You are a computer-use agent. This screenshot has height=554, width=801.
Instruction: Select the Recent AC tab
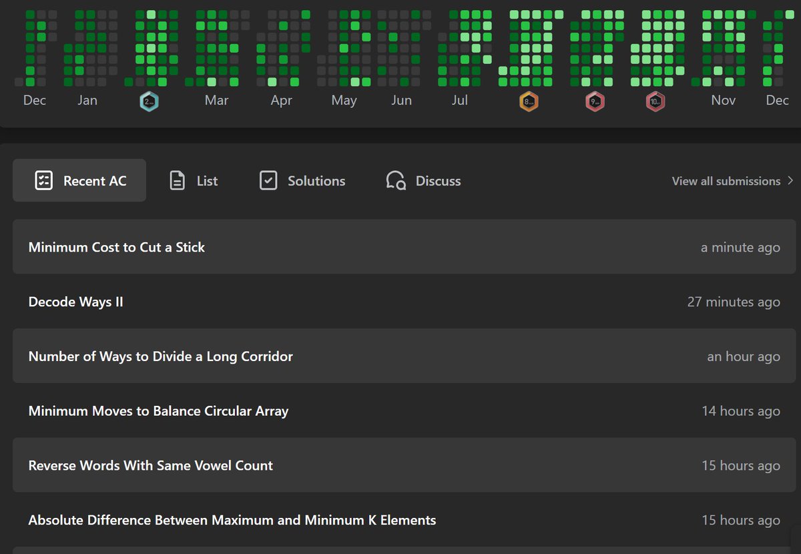point(79,180)
